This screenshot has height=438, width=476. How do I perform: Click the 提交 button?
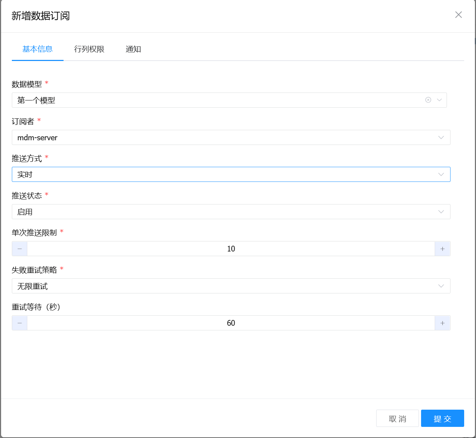(443, 418)
